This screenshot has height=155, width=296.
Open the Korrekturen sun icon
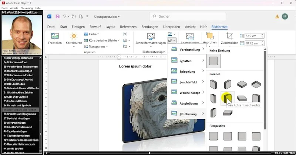tap(74, 36)
